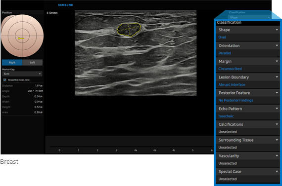The height and width of the screenshot is (186, 282).
Task: Expand the Vascularity dropdown
Action: coord(248,156)
